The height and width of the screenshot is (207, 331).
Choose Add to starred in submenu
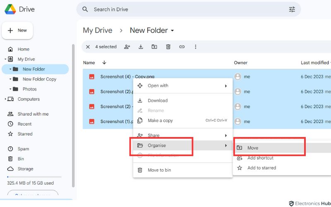(x=282, y=168)
